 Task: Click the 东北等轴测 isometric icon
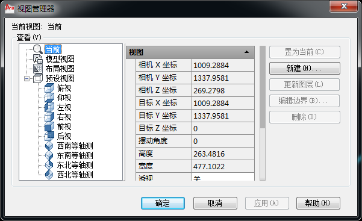[49, 166]
